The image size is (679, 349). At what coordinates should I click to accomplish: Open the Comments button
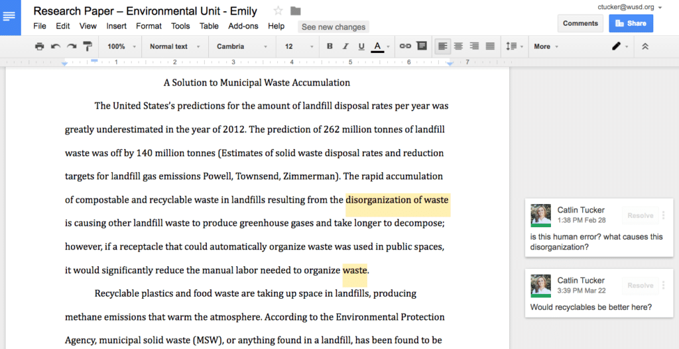(580, 23)
